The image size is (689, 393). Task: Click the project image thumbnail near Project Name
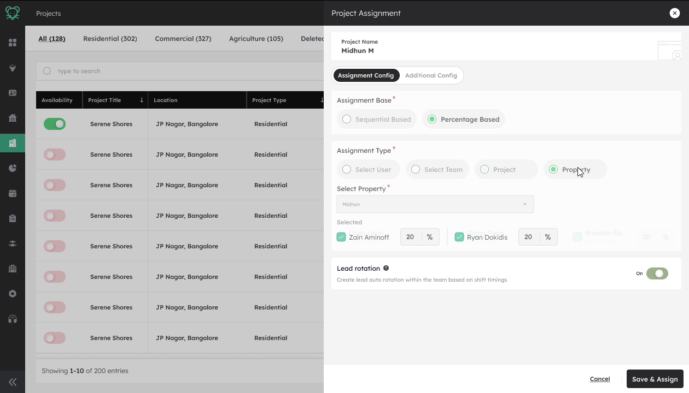click(670, 50)
